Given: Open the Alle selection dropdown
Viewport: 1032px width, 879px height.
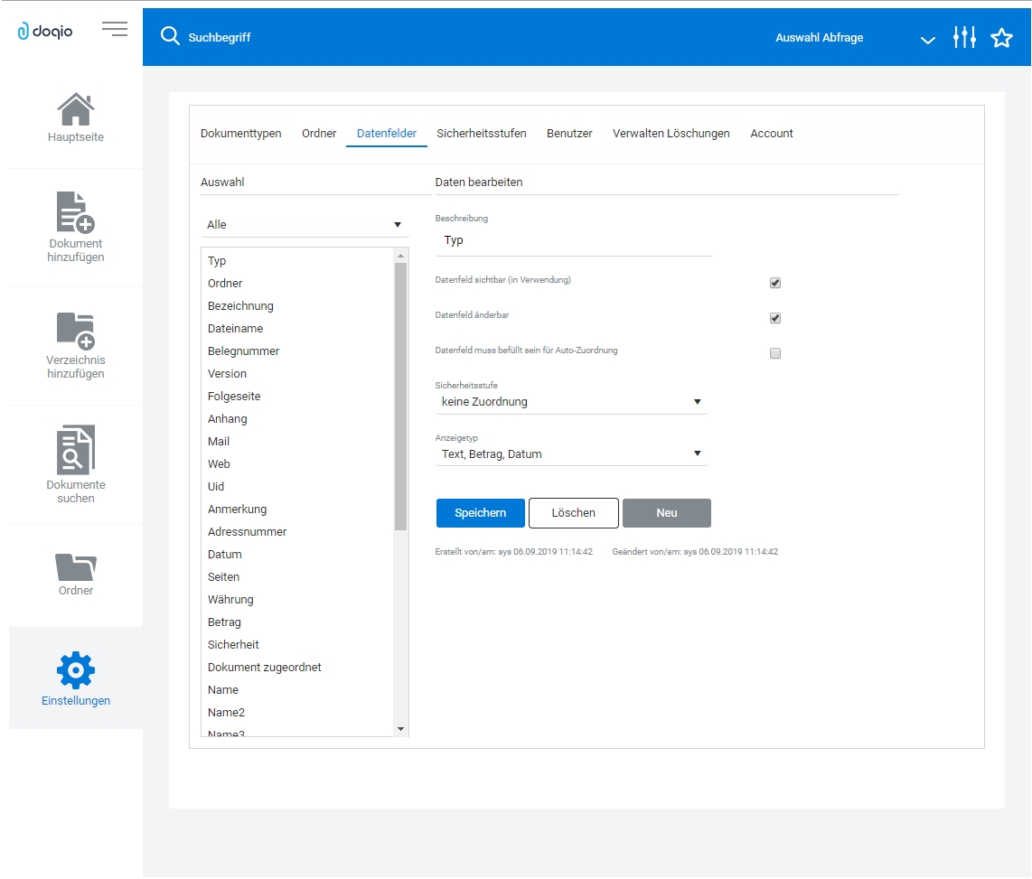Looking at the screenshot, I should pyautogui.click(x=305, y=224).
